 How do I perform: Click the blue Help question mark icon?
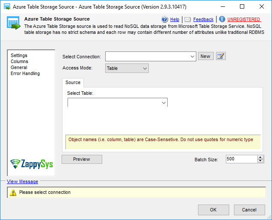(x=165, y=19)
